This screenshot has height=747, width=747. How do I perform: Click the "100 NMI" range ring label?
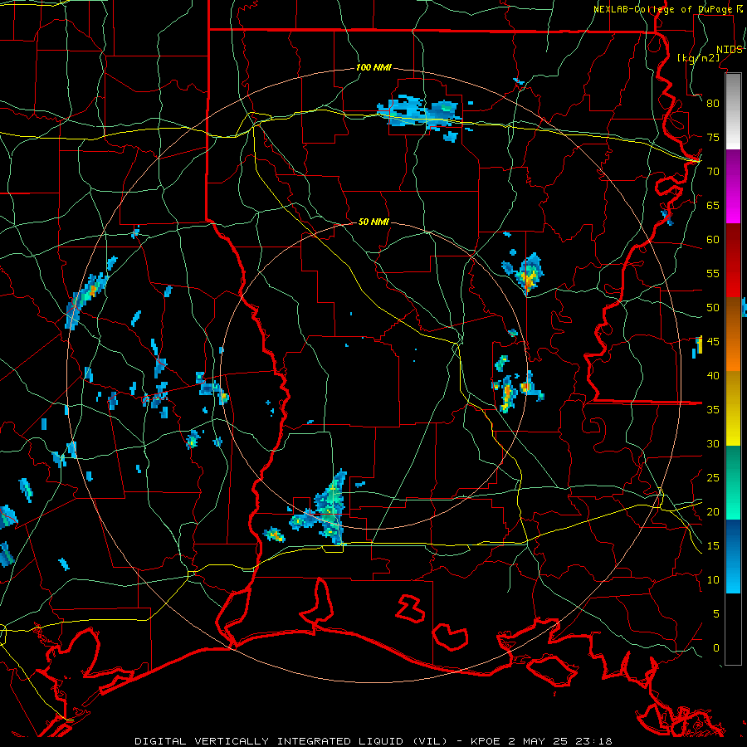click(373, 67)
